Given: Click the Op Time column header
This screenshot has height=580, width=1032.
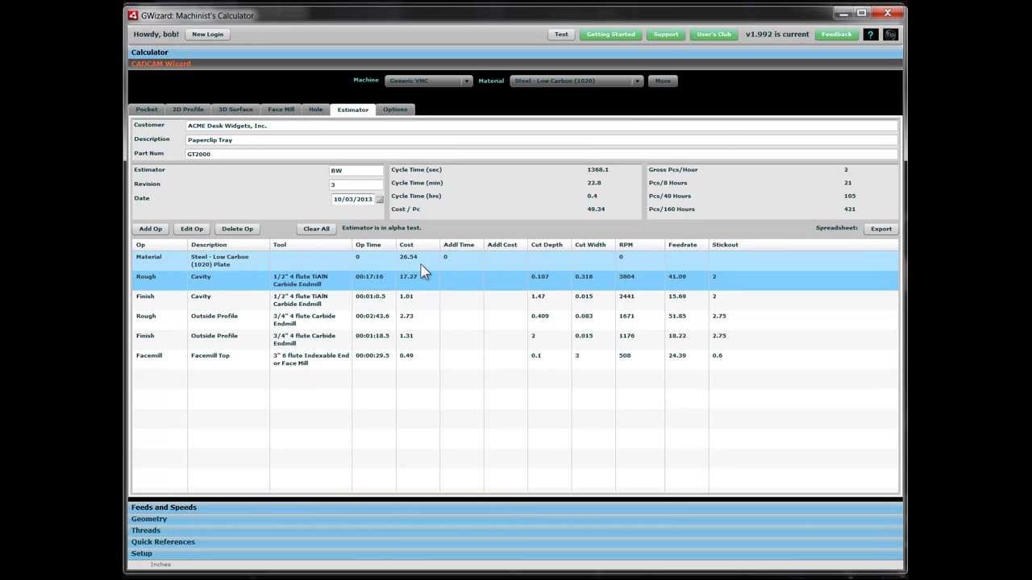Looking at the screenshot, I should click(x=374, y=245).
